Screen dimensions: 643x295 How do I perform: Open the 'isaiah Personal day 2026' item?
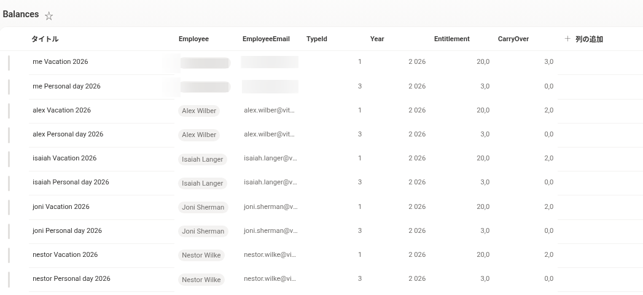pyautogui.click(x=71, y=182)
